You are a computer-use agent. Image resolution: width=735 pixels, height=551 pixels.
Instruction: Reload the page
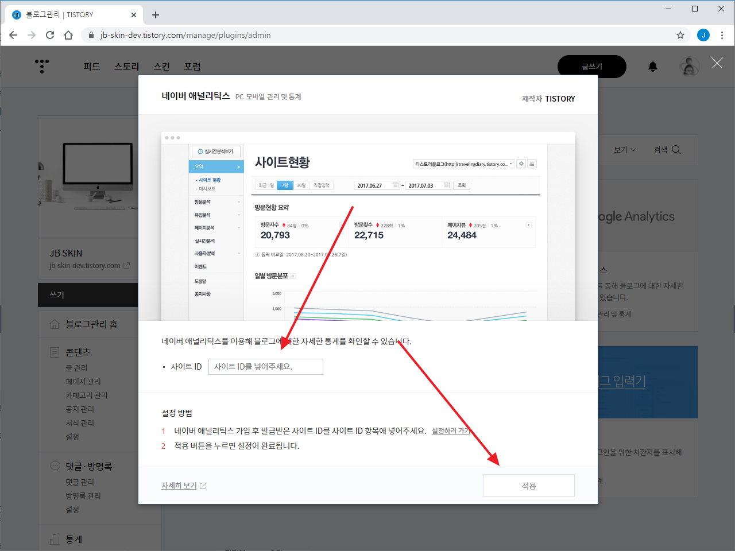coord(50,35)
